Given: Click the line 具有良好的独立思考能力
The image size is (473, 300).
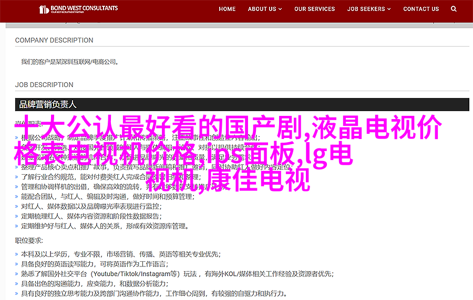Looking at the screenshot, I should coord(154,294).
